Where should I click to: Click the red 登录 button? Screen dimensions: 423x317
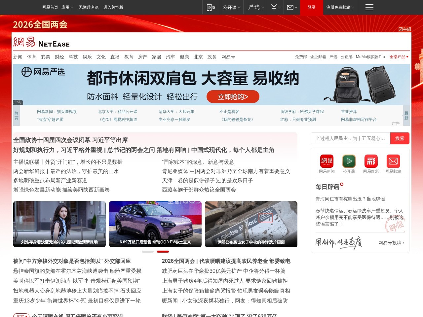click(x=311, y=7)
